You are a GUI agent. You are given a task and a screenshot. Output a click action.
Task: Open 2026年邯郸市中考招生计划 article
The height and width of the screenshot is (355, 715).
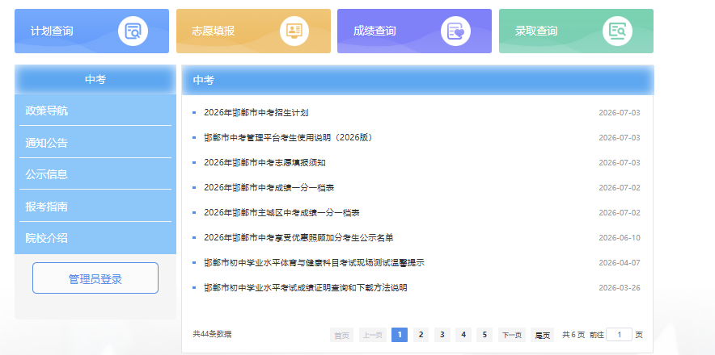tap(256, 112)
